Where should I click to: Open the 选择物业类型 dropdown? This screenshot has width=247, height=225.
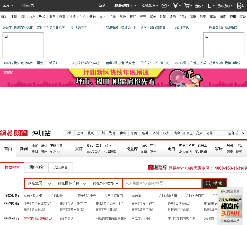pyautogui.click(x=106, y=183)
